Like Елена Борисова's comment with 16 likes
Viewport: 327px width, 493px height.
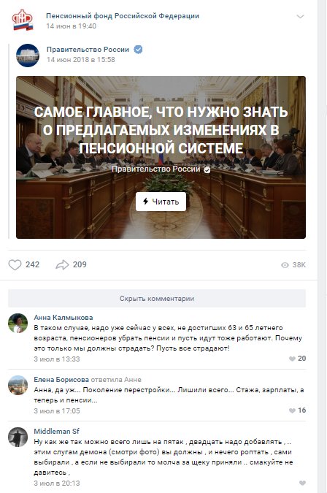(292, 410)
